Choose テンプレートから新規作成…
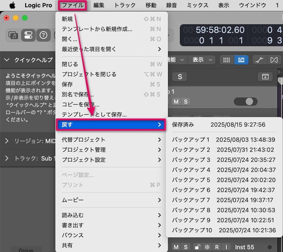 point(111,29)
